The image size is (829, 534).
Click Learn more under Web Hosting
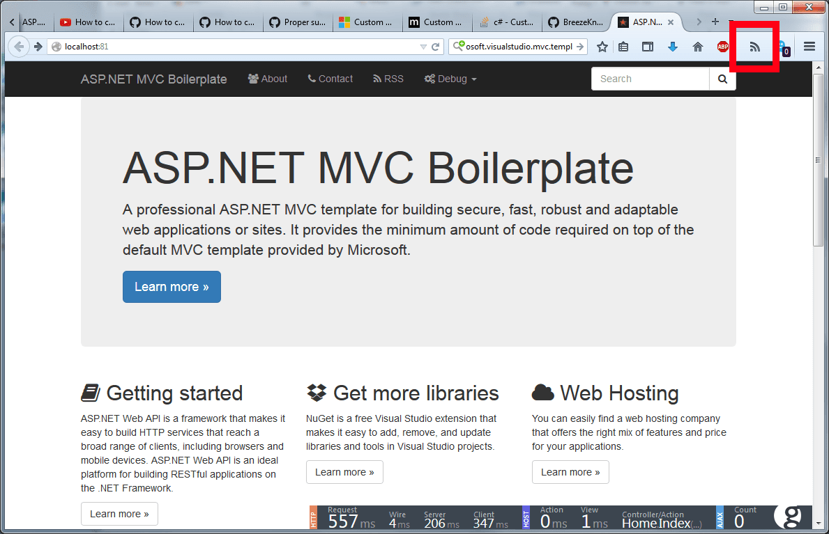point(570,472)
